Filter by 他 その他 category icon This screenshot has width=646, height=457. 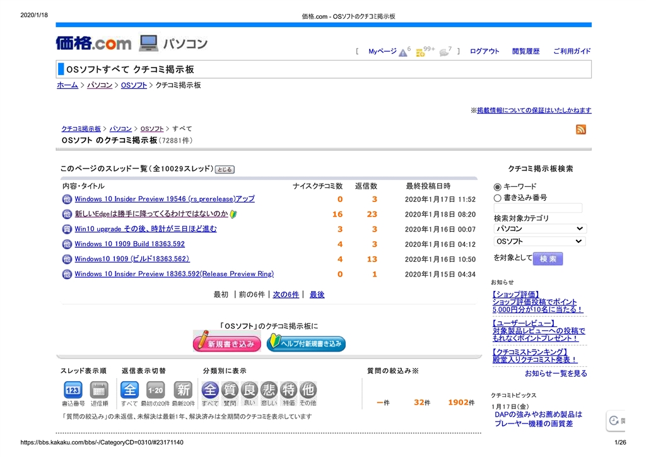308,390
